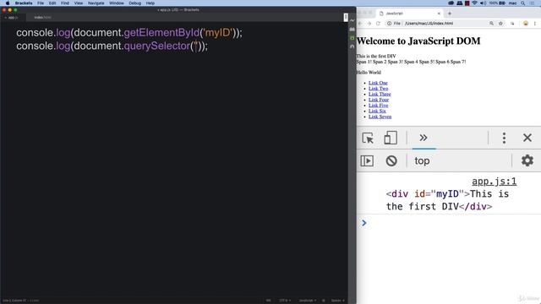541x304 pixels.
Task: Click the browser address bar URL
Action: 429,24
